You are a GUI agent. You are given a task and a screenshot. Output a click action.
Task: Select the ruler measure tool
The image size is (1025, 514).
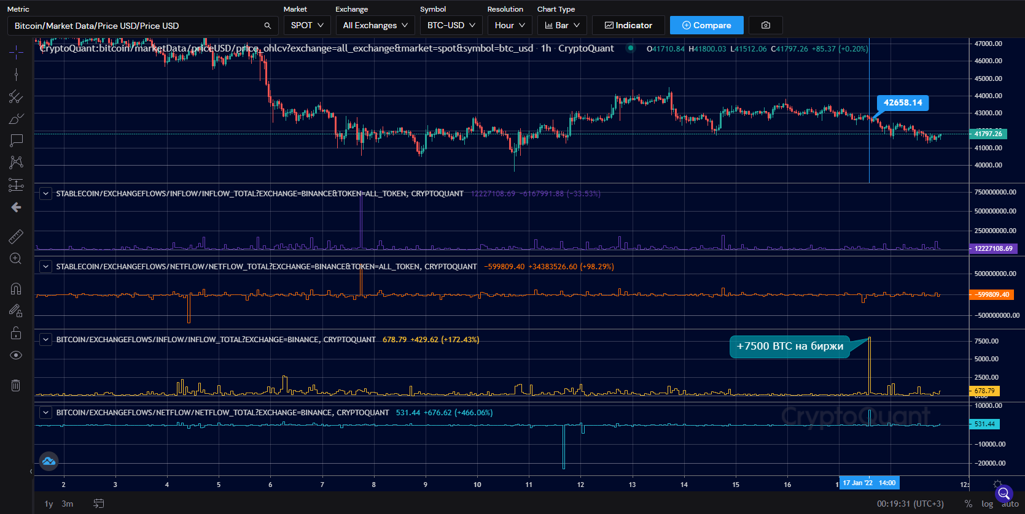pyautogui.click(x=16, y=236)
